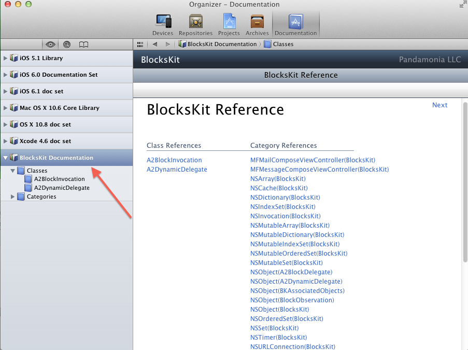The height and width of the screenshot is (350, 468).
Task: Click the Next link
Action: click(439, 105)
